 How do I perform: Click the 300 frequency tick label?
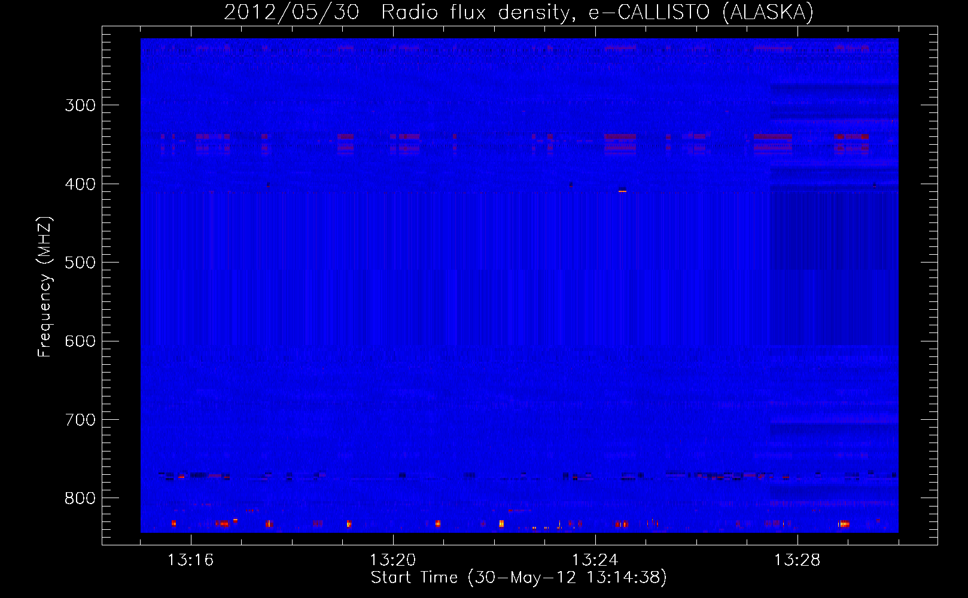coord(80,105)
